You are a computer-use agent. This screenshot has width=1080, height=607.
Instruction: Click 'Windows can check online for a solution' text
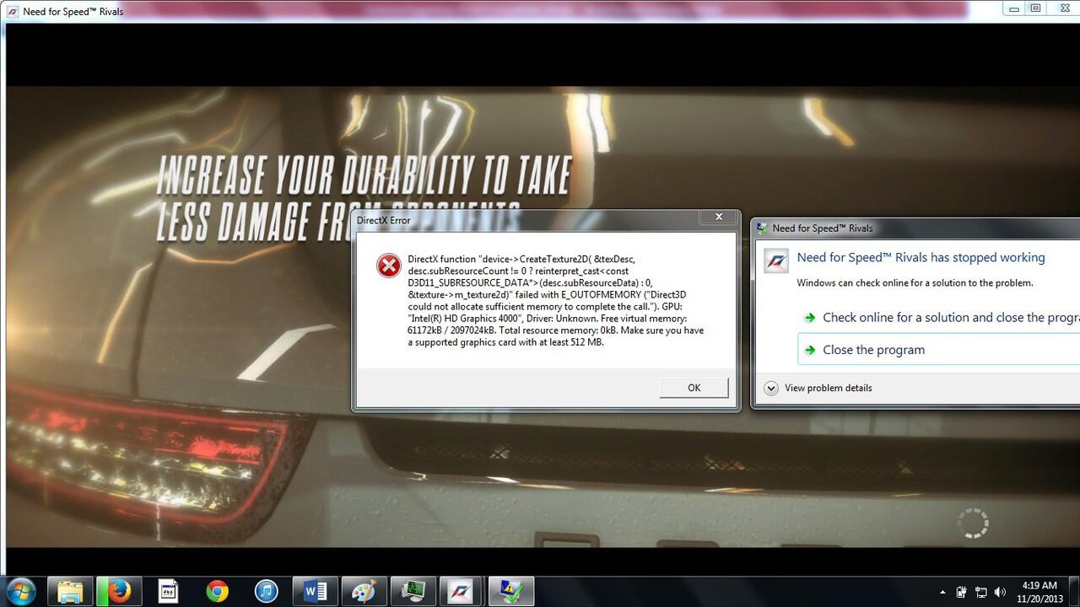point(915,283)
